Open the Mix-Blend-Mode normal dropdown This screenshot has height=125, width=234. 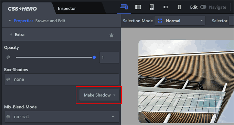click(62, 117)
